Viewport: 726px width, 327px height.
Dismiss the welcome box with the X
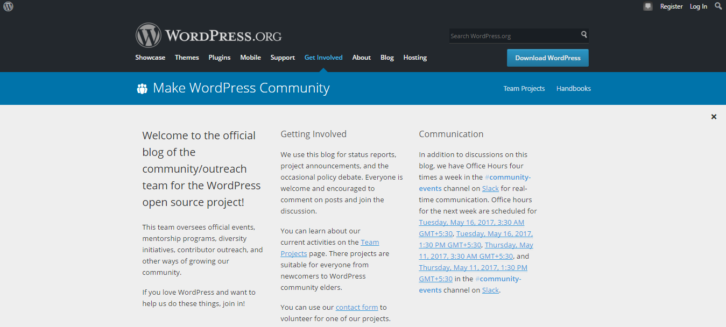coord(714,117)
